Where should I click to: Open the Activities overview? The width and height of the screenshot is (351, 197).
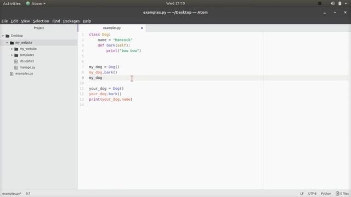12,3
